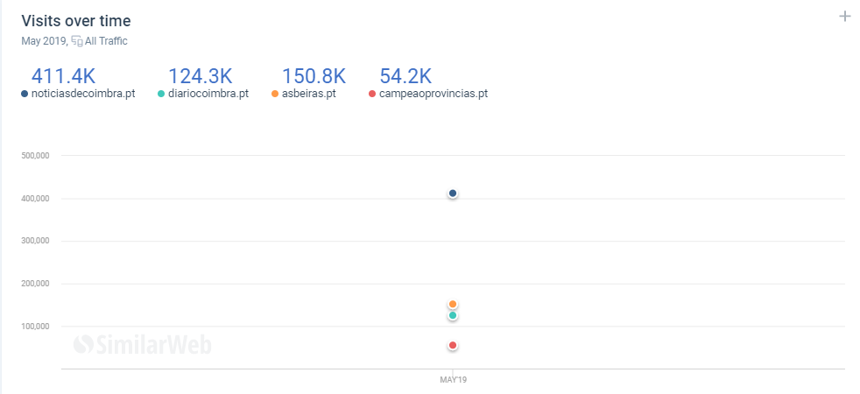Click the 411.4K visits figure
The width and height of the screenshot is (860, 394).
click(63, 76)
